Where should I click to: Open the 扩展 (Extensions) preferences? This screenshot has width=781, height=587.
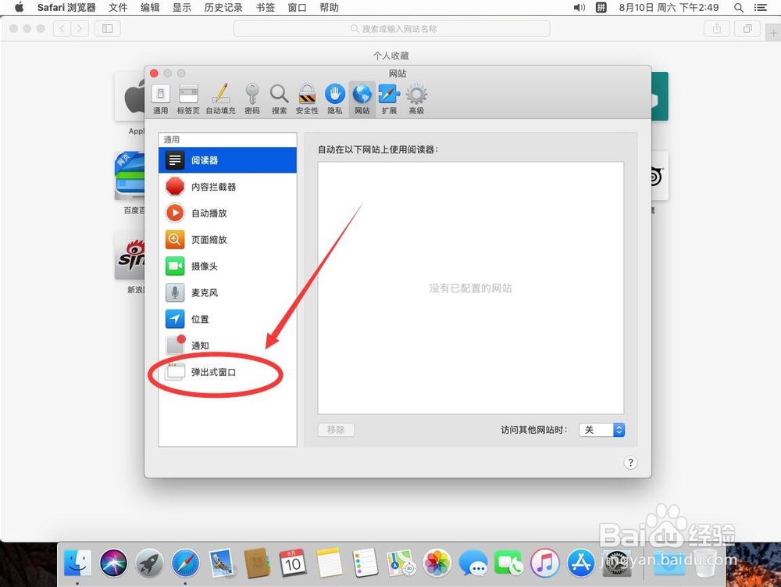coord(389,97)
